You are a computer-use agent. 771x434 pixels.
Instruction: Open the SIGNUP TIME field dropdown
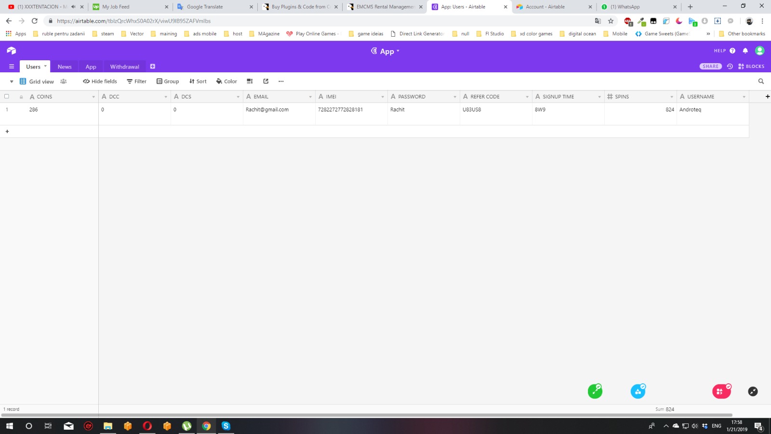(599, 97)
